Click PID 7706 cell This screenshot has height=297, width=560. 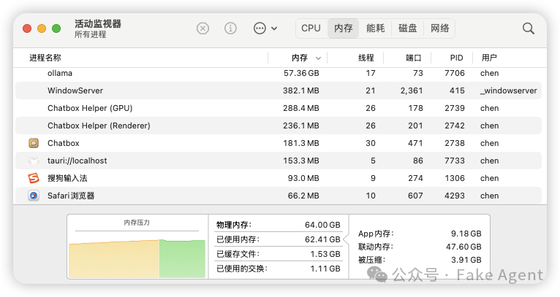point(455,73)
